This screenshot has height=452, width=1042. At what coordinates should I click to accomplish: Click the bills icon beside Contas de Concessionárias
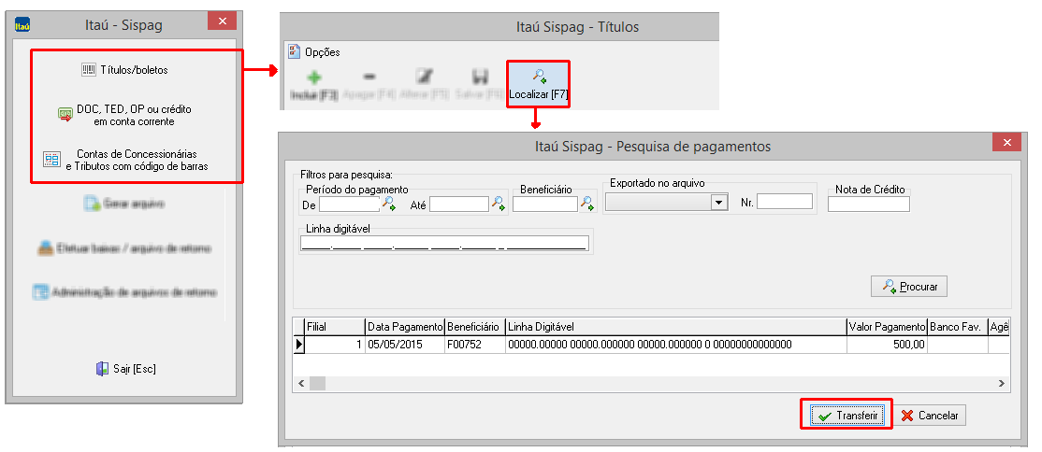click(x=51, y=160)
